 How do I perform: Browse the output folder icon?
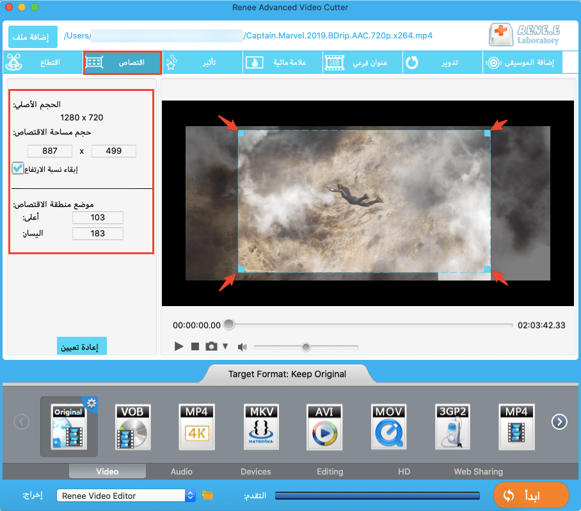pos(207,495)
